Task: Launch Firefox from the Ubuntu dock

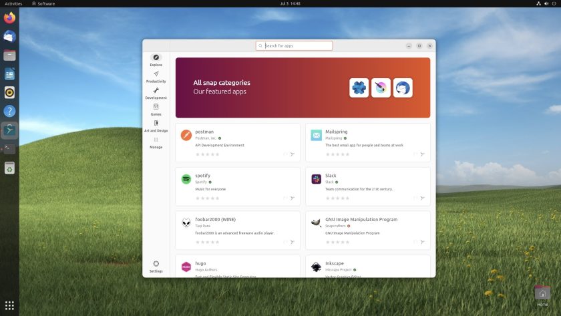Action: [x=9, y=17]
